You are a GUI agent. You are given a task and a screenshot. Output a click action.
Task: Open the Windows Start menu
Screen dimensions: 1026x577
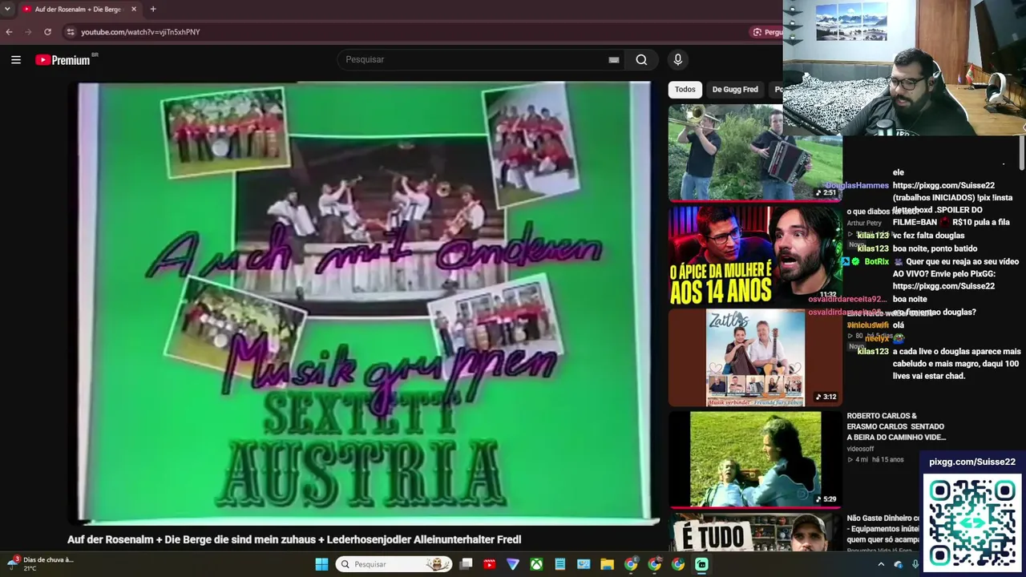coord(321,564)
